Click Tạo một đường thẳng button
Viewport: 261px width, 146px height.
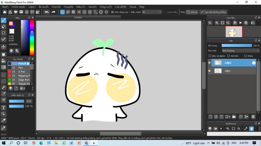pos(213,12)
